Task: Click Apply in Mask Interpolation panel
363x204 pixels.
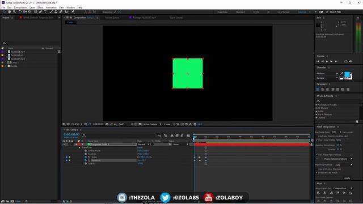Action: (x=347, y=178)
